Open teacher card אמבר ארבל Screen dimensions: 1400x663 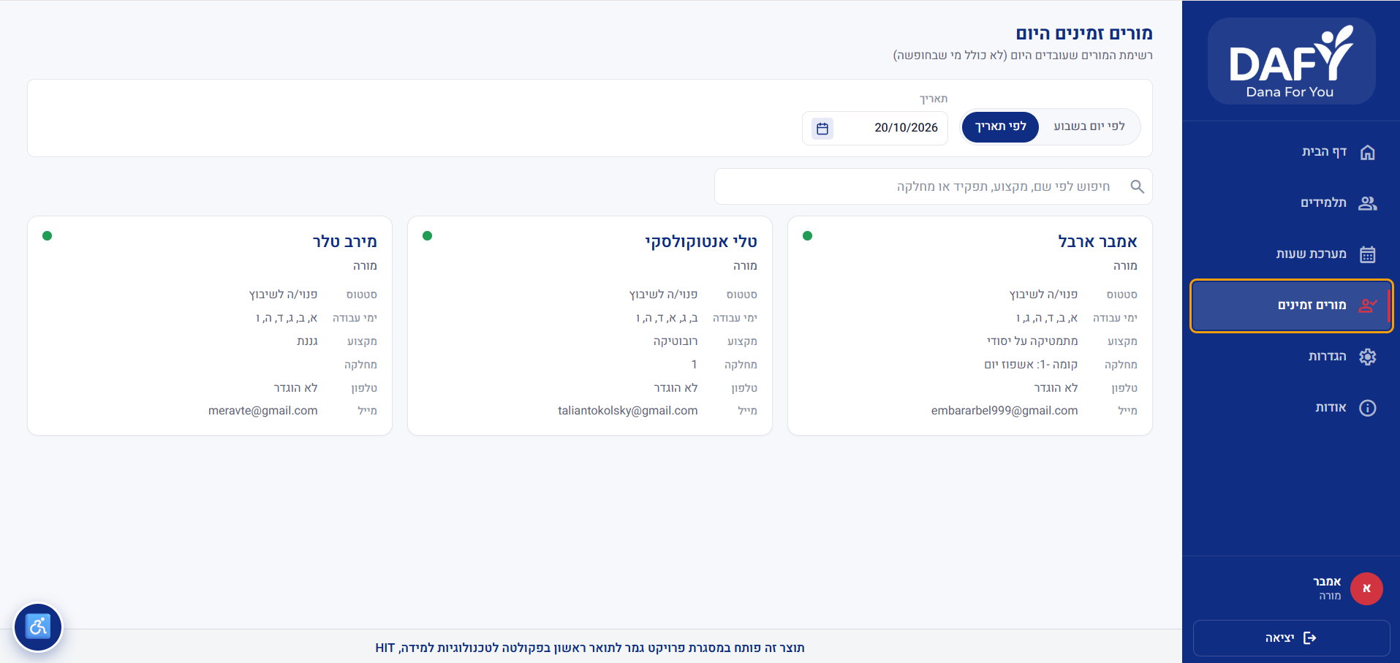tap(969, 325)
